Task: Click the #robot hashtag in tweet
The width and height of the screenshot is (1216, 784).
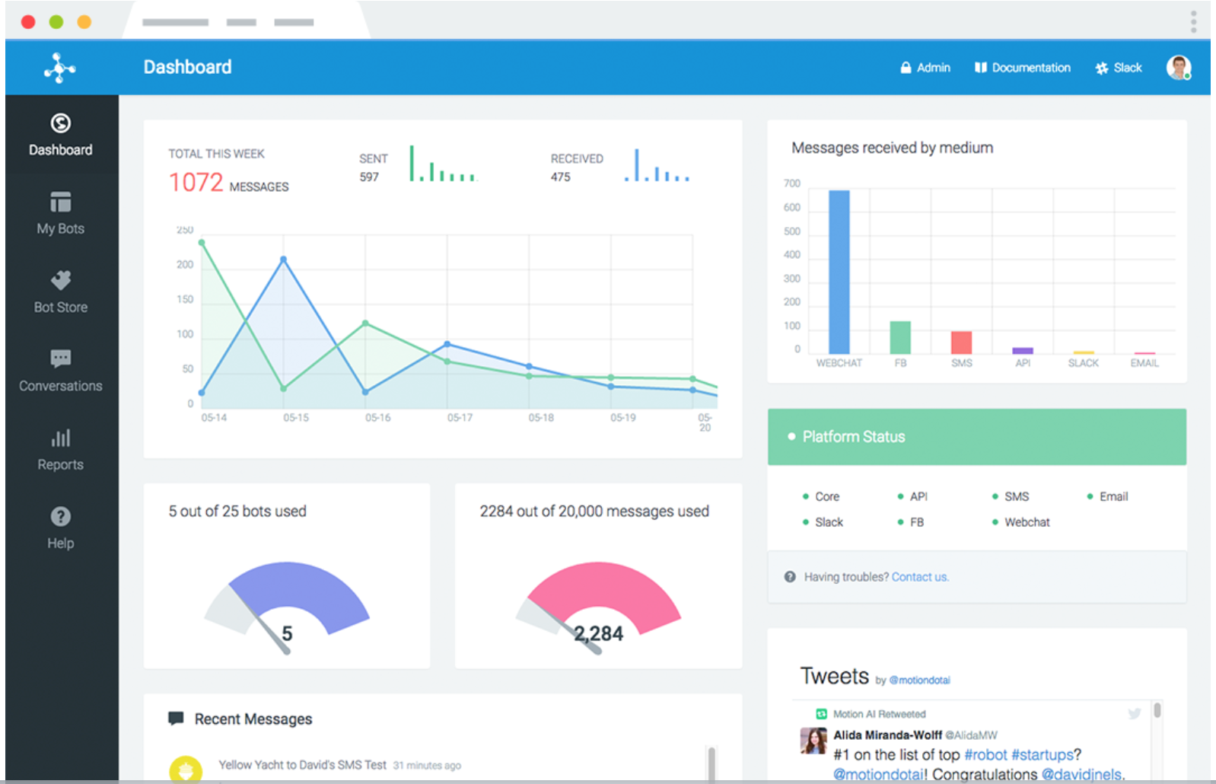Action: coord(985,755)
